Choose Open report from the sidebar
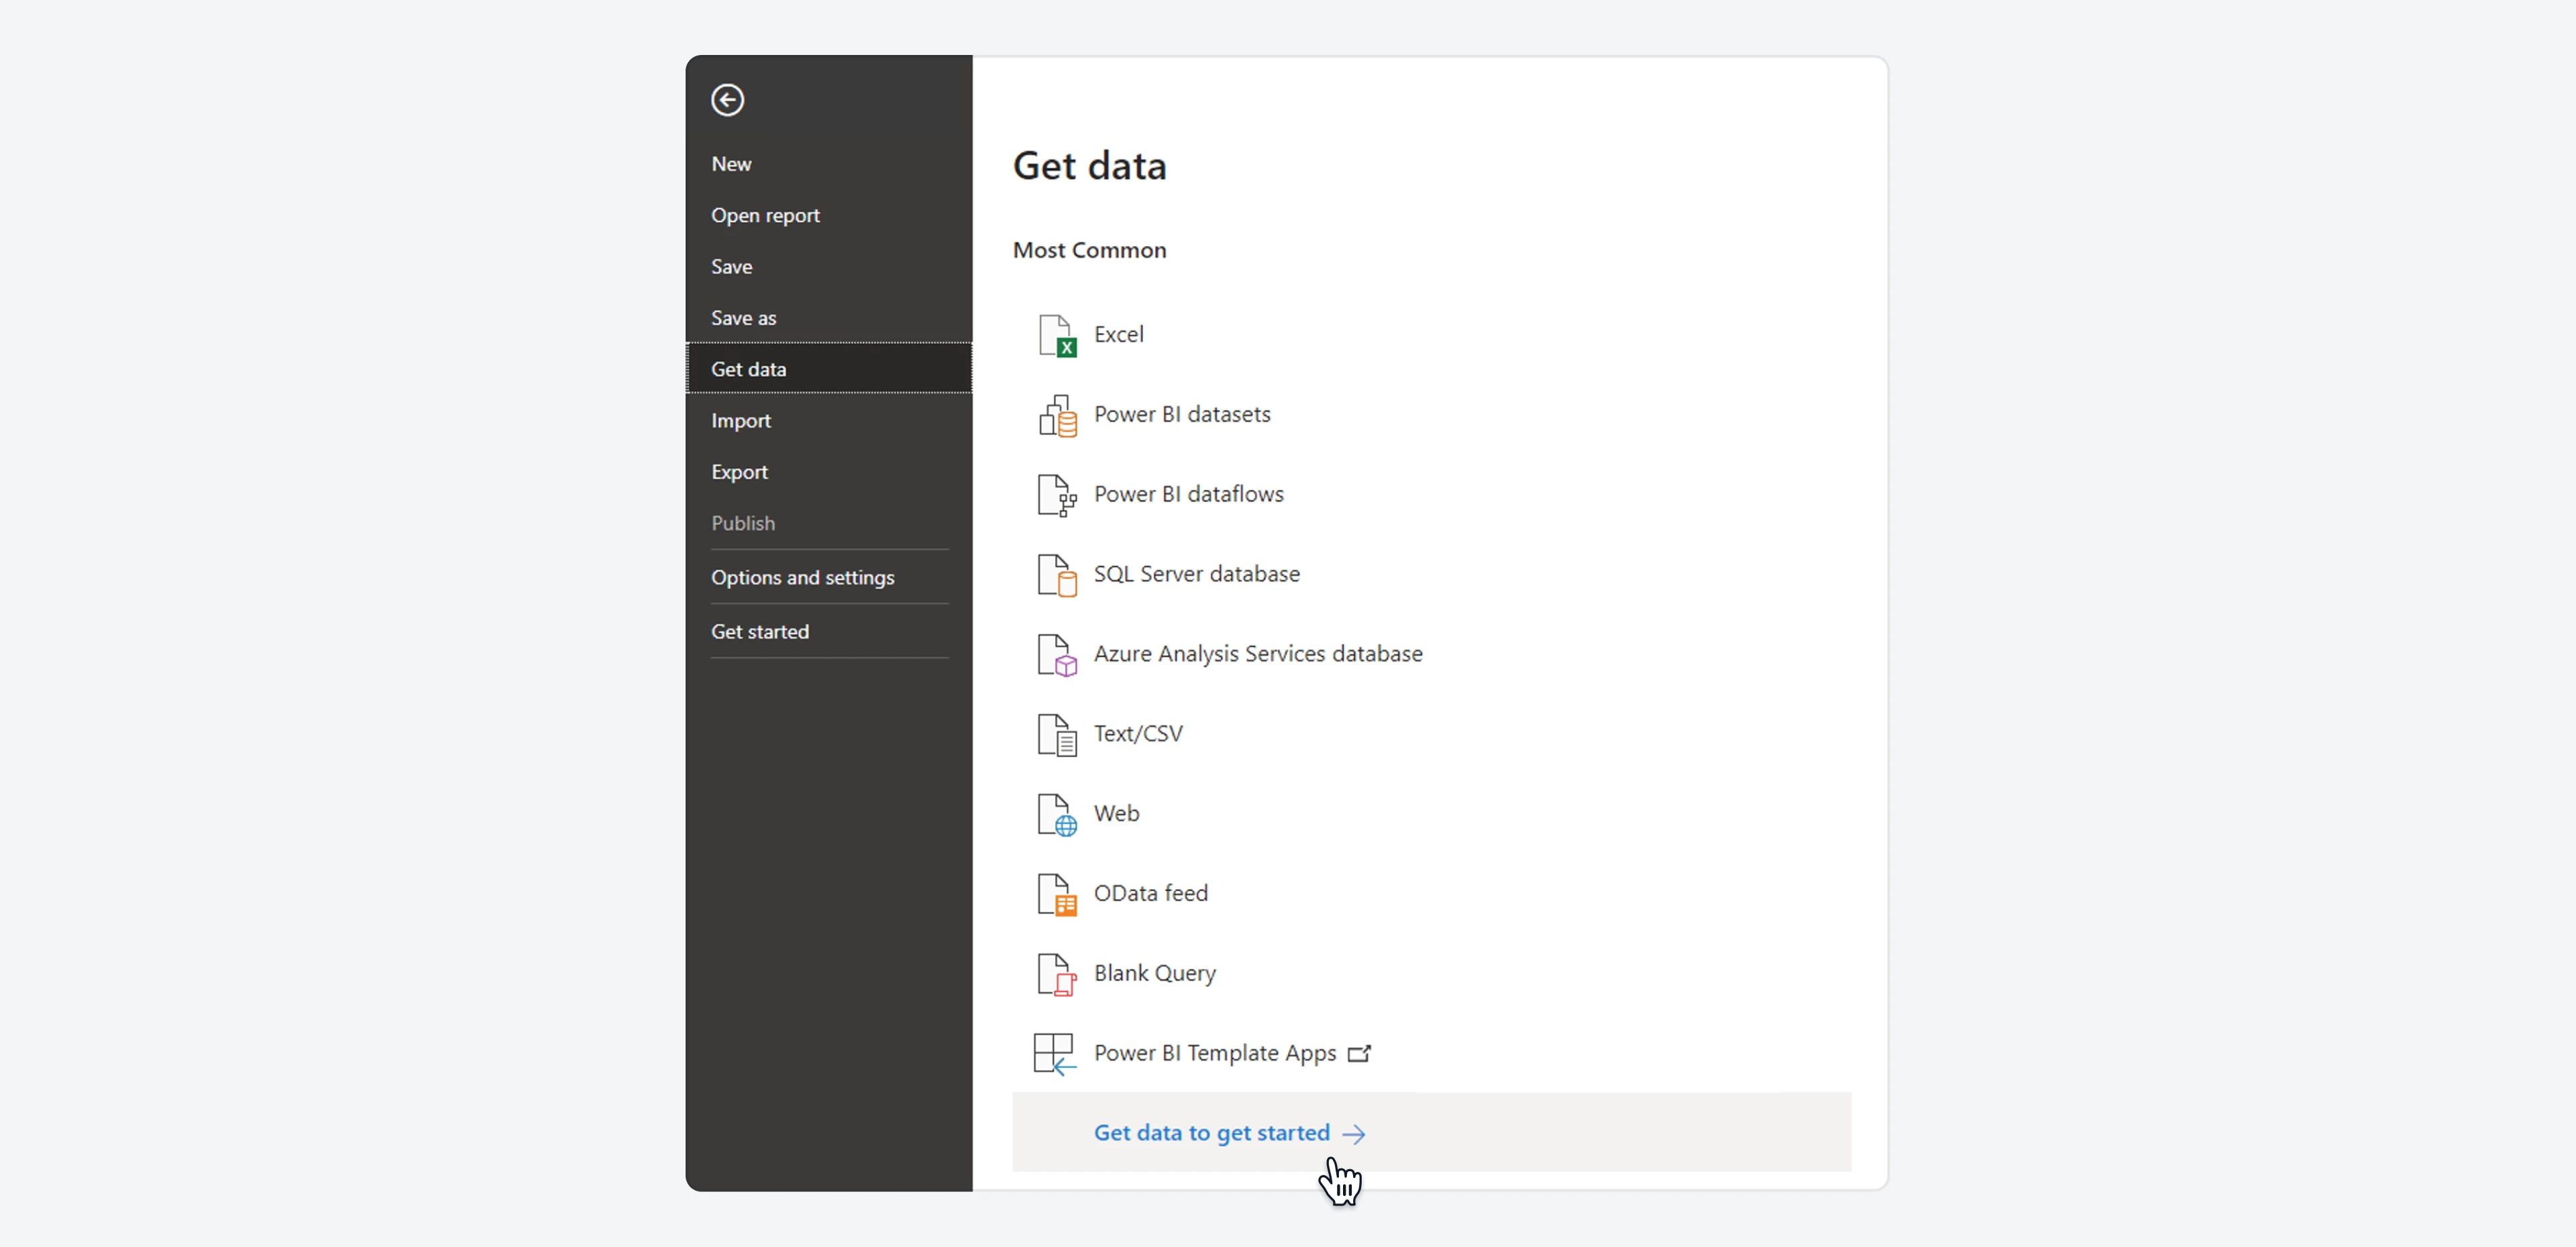 click(829, 215)
